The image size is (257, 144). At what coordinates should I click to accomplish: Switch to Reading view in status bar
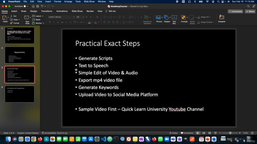tap(210, 133)
